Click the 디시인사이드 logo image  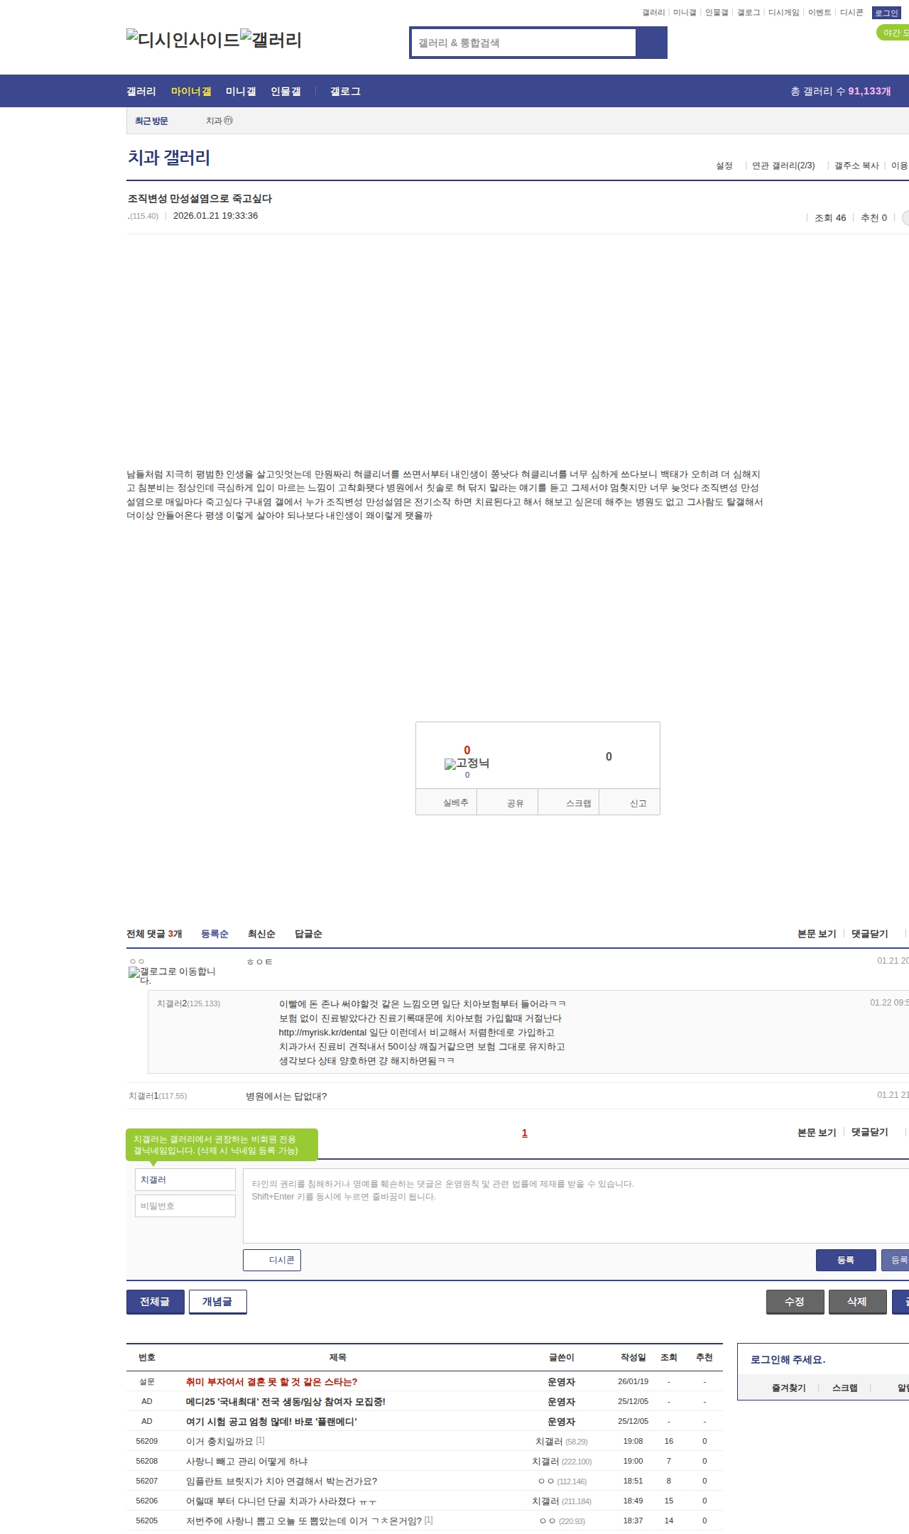click(183, 39)
